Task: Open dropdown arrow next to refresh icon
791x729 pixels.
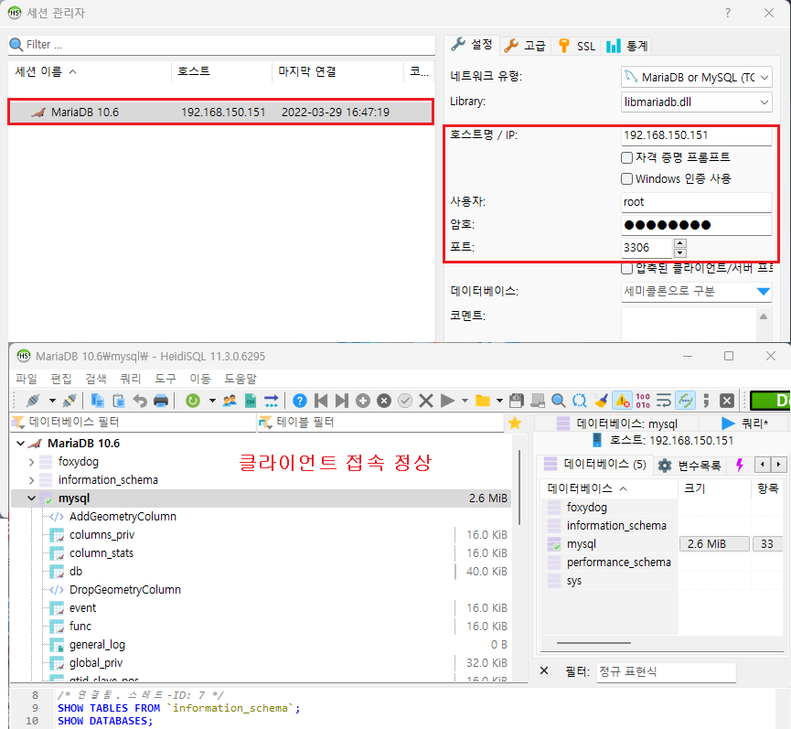Action: click(x=212, y=401)
